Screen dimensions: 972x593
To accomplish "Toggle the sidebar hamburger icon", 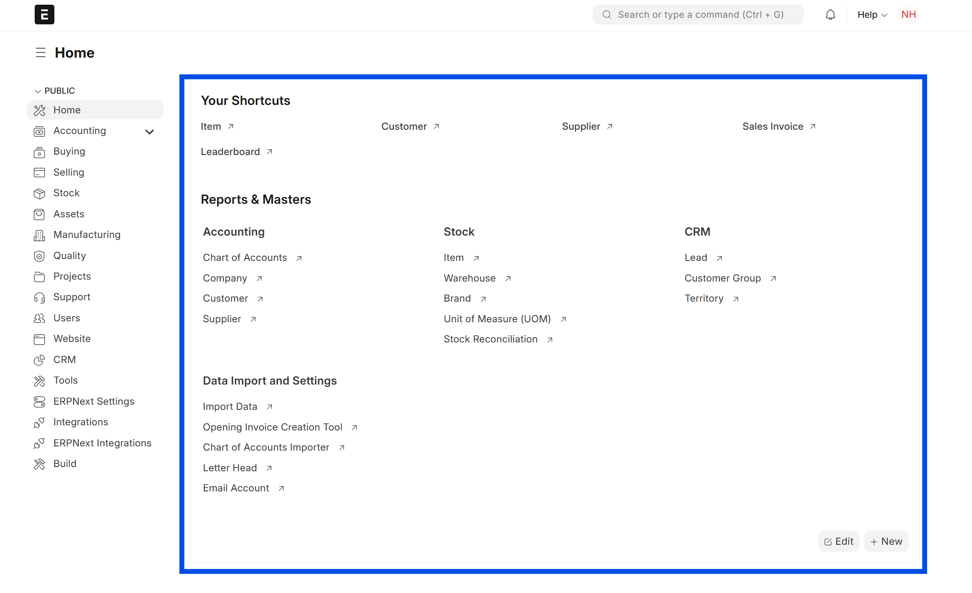I will [x=41, y=52].
